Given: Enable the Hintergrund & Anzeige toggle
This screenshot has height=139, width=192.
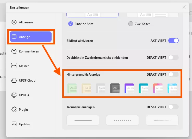Looking at the screenshot, I should [x=174, y=74].
